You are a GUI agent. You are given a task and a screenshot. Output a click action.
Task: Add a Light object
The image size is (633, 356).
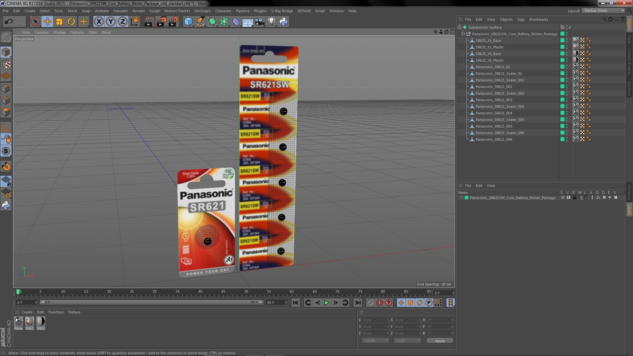coord(272,22)
